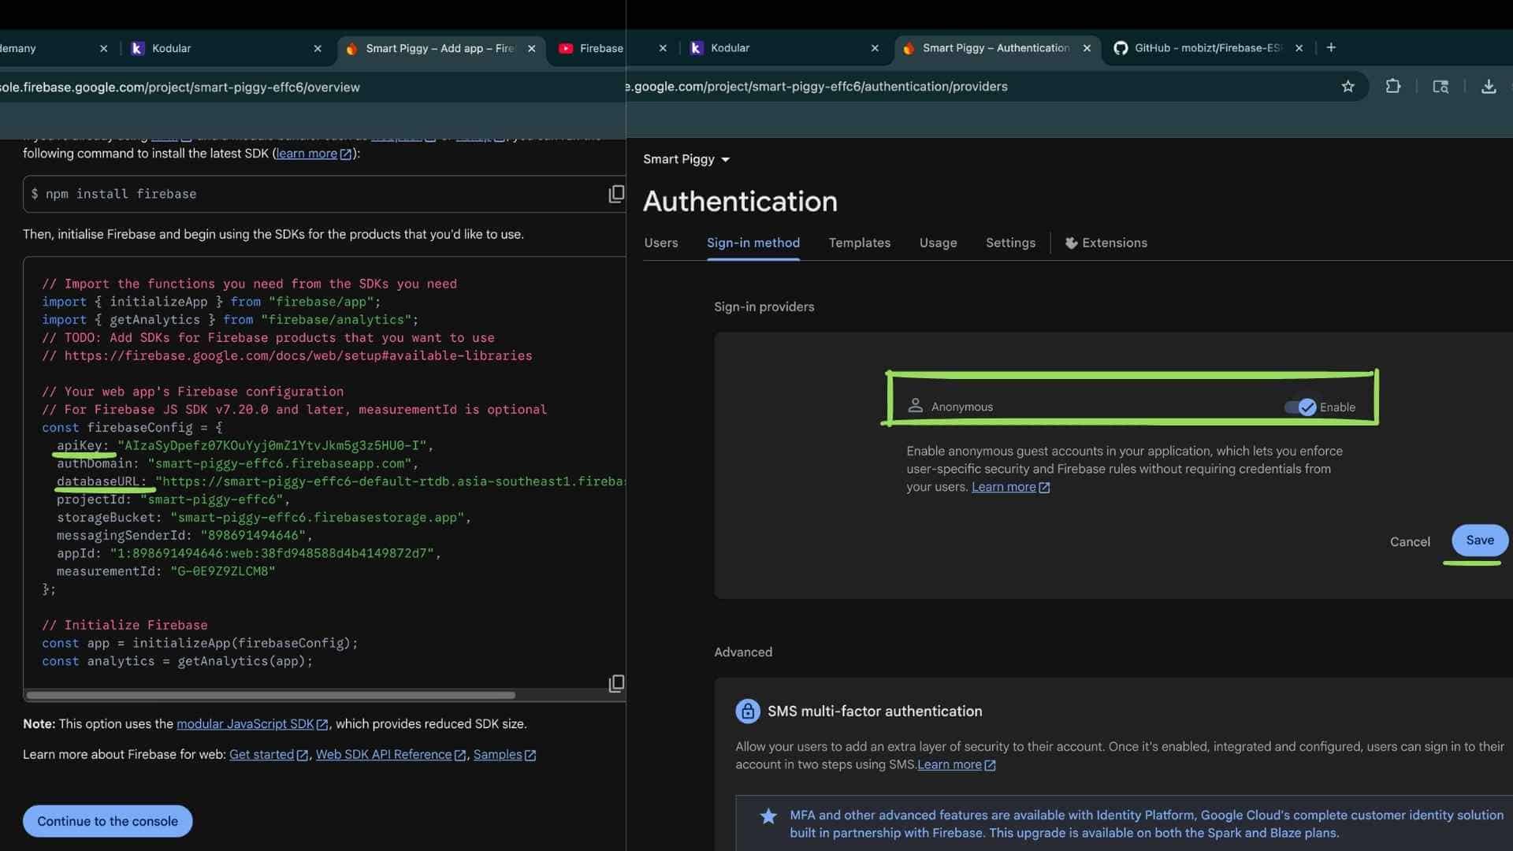1513x851 pixels.
Task: Go to the Authentication Settings tab
Action: (1011, 243)
